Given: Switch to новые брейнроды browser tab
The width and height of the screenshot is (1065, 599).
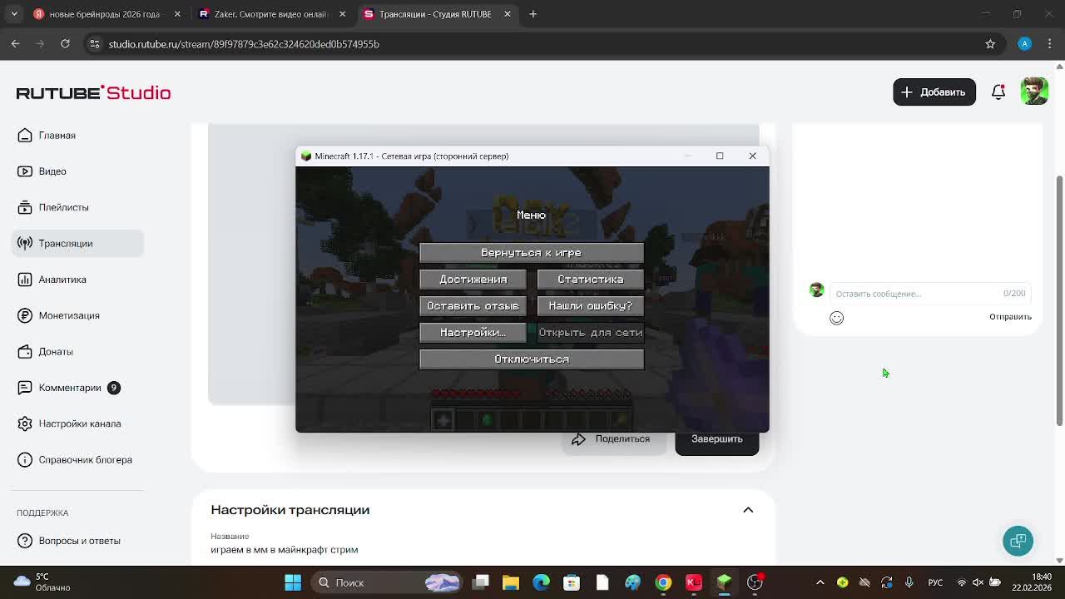Looking at the screenshot, I should (x=103, y=14).
